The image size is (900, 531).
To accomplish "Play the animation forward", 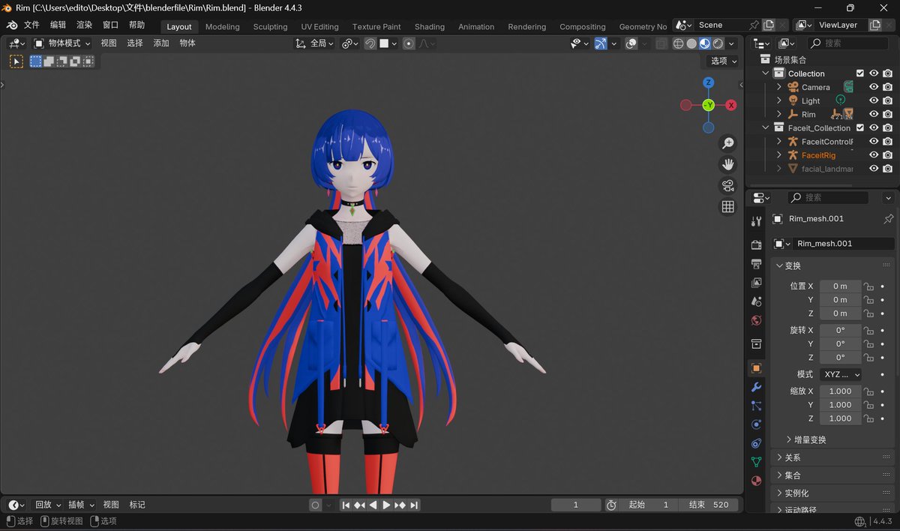I will 386,505.
